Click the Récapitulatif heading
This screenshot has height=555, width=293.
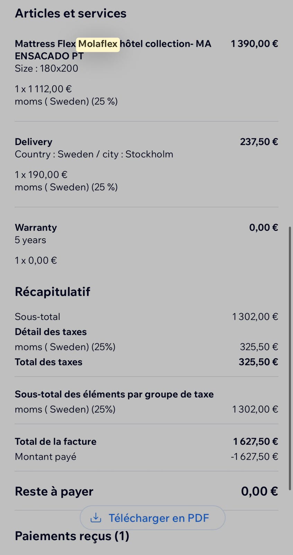[x=52, y=292]
